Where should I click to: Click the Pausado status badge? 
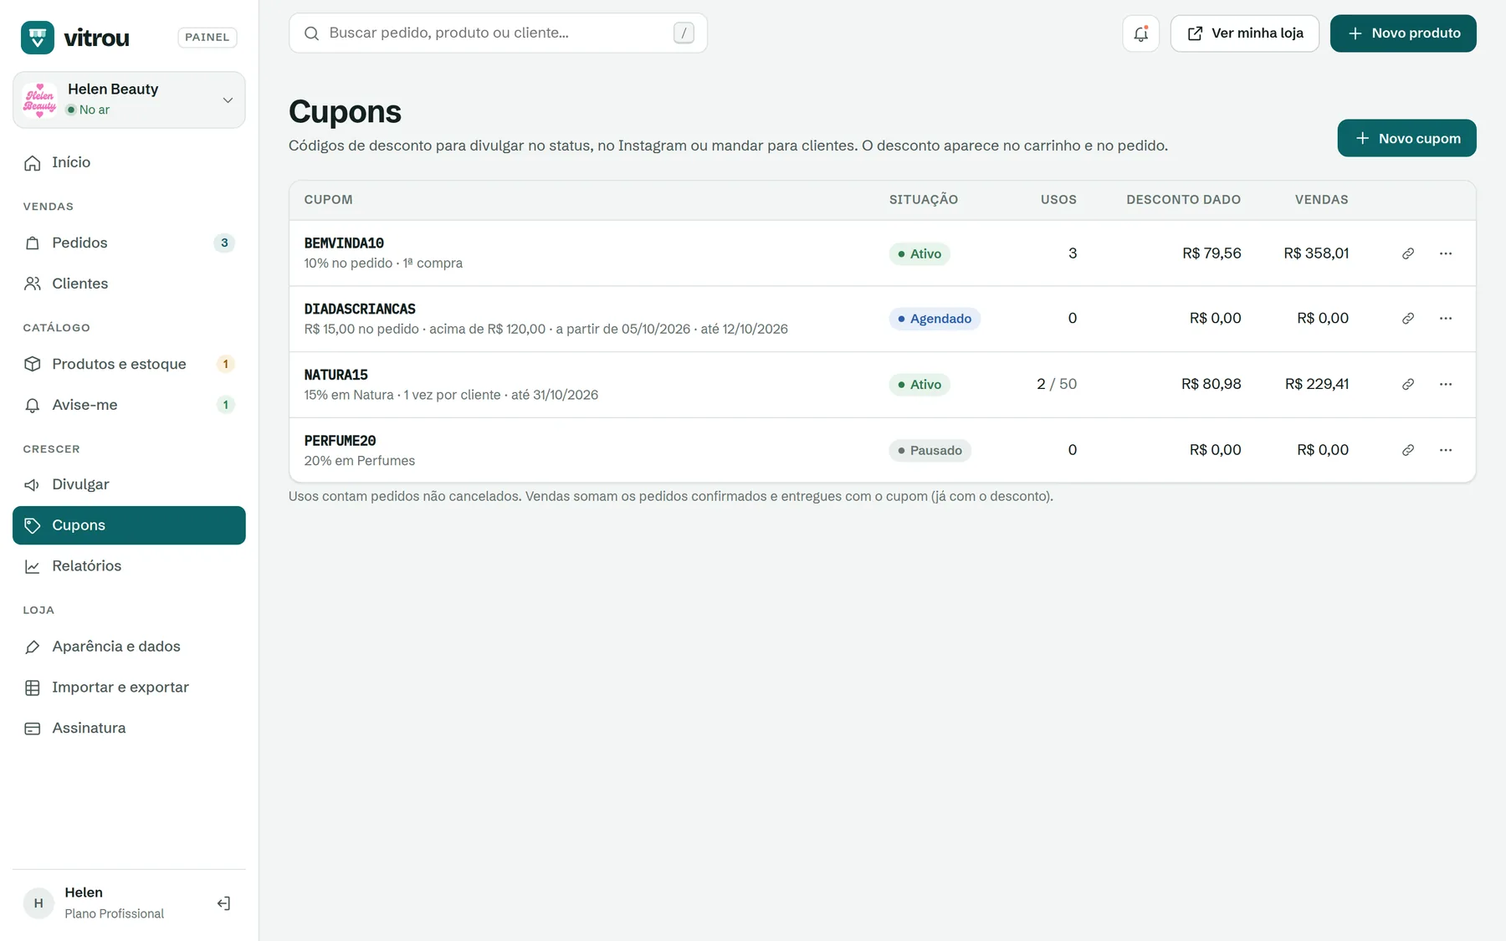(930, 451)
